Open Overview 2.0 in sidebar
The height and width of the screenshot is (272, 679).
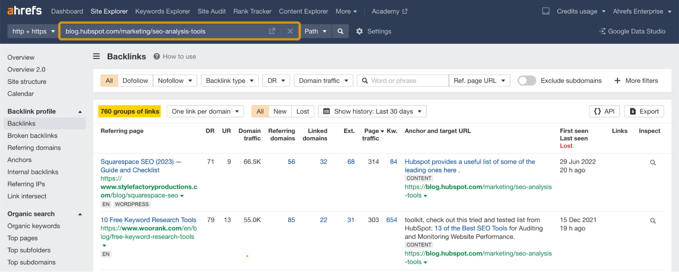click(26, 69)
